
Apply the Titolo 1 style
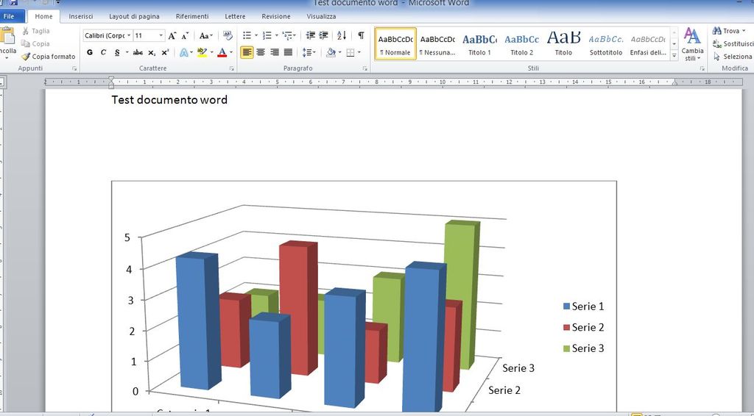pos(479,43)
